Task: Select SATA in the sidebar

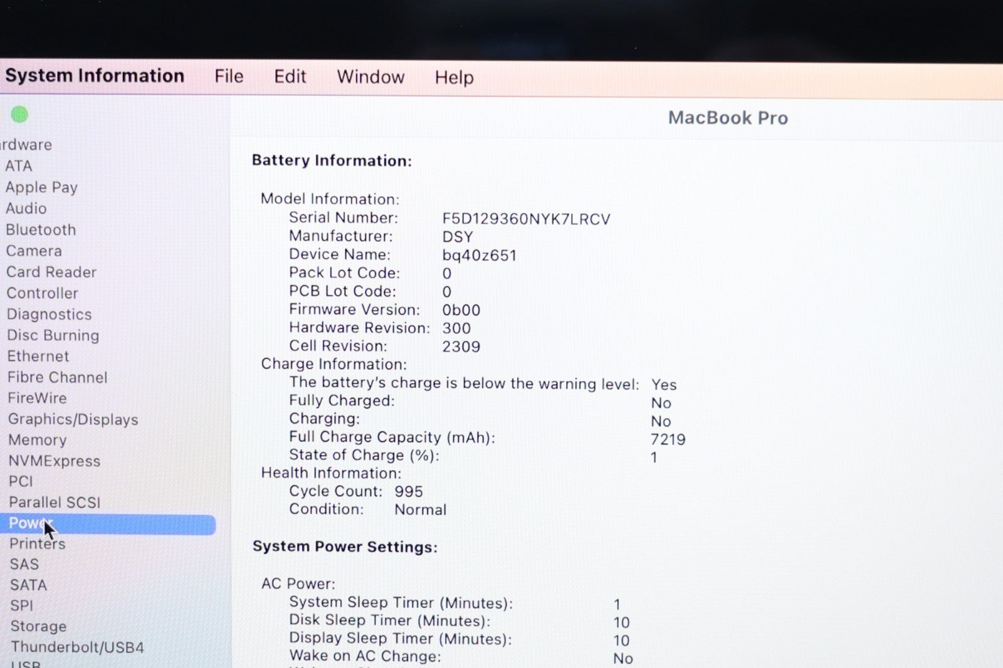Action: (28, 585)
